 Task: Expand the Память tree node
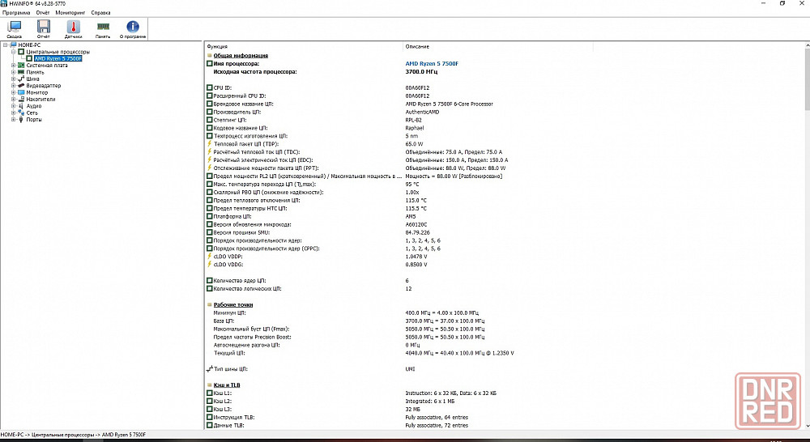click(x=14, y=72)
